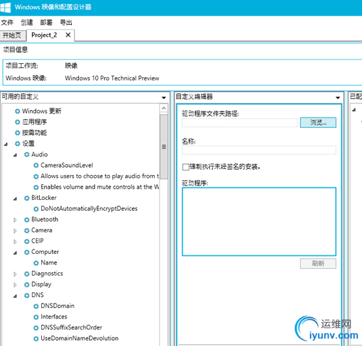Select 应用程序 tree item

(35, 122)
